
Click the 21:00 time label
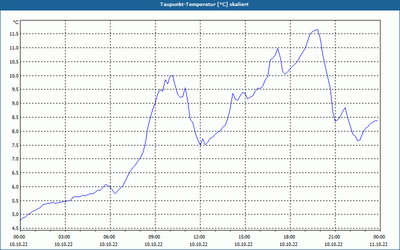point(335,237)
